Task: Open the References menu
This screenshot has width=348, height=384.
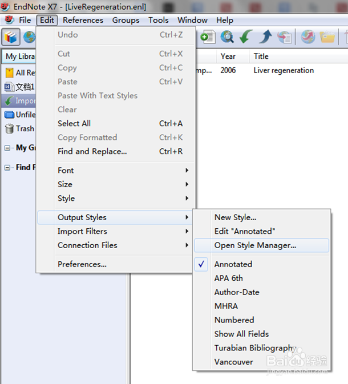Action: tap(83, 20)
